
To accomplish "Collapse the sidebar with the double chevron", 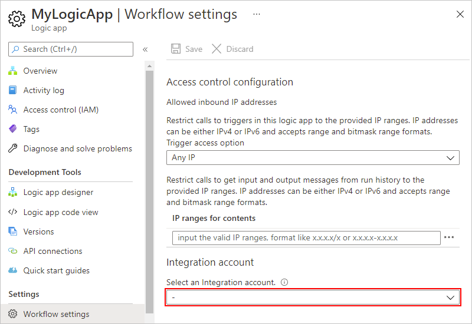I will (145, 49).
